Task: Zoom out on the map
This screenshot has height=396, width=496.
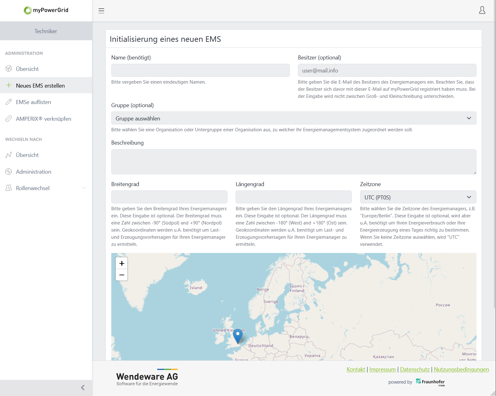Action: 122,275
